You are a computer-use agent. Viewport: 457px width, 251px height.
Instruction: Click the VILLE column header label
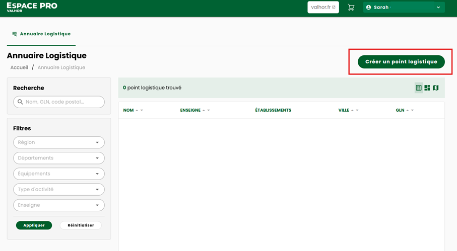click(344, 110)
